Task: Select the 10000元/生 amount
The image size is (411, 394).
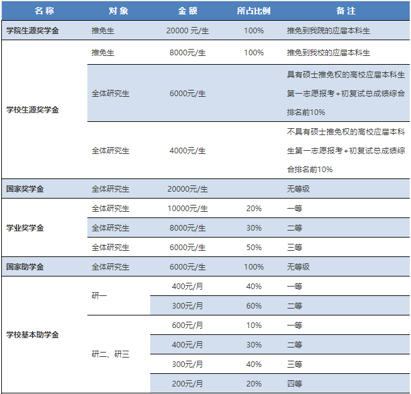Action: click(187, 209)
